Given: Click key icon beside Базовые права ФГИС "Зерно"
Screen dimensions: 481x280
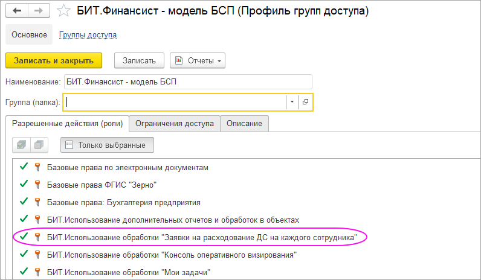Looking at the screenshot, I should click(37, 185).
